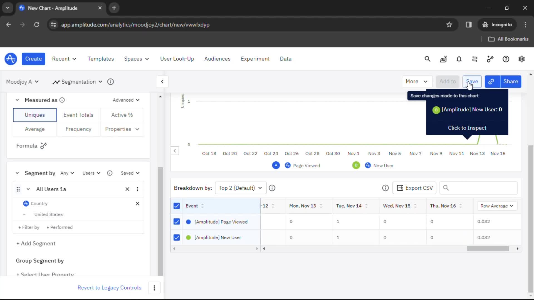The width and height of the screenshot is (534, 300).
Task: Open the Saved segments dropdown
Action: [x=130, y=173]
